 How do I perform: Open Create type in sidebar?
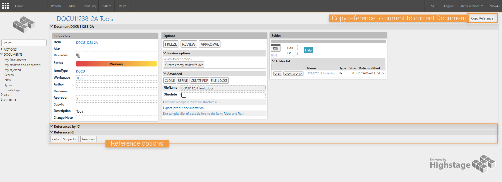[12, 90]
